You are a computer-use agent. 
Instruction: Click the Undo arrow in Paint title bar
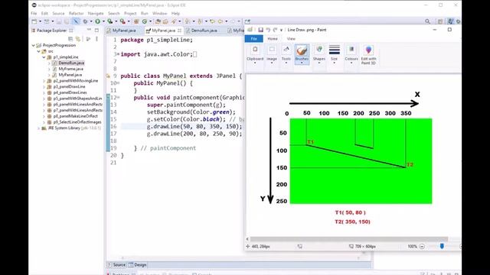click(268, 30)
